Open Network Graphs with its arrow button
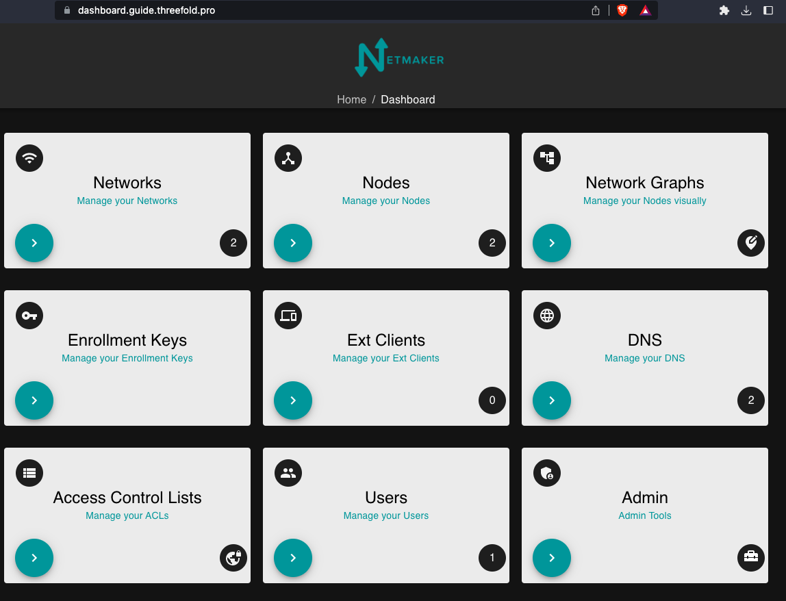The width and height of the screenshot is (786, 601). (551, 243)
